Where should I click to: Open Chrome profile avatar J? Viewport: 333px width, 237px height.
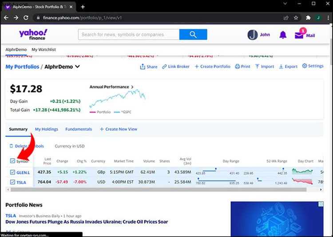pos(318,18)
